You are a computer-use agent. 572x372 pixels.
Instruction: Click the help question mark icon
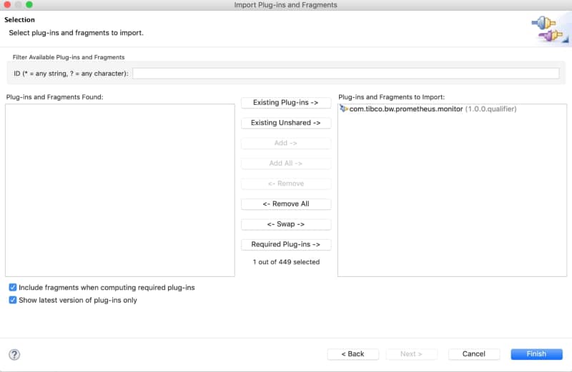[x=14, y=355]
